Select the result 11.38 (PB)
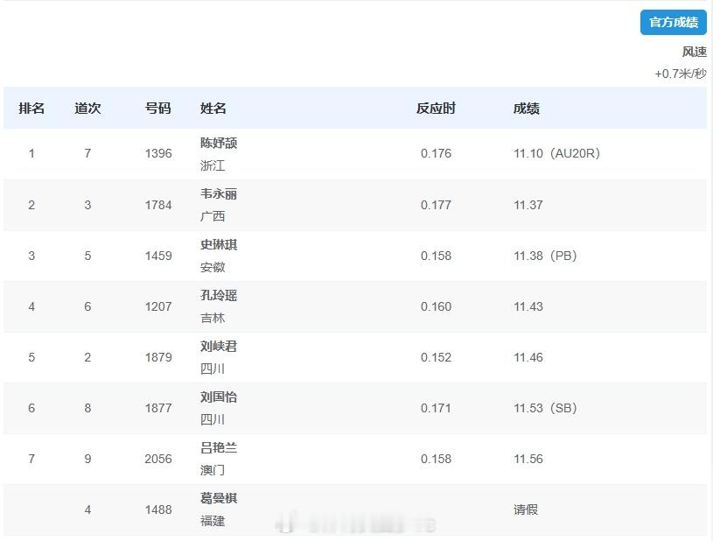 545,256
